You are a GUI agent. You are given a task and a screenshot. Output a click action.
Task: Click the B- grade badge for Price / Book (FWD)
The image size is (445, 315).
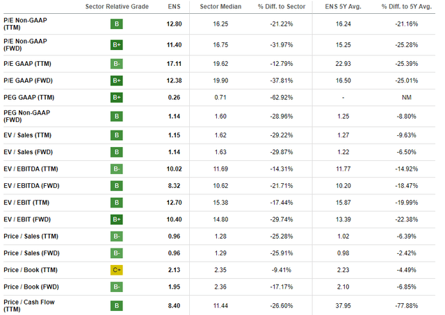coord(117,287)
